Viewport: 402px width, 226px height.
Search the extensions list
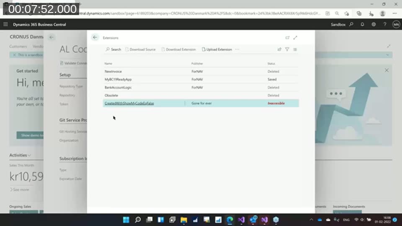(x=113, y=49)
